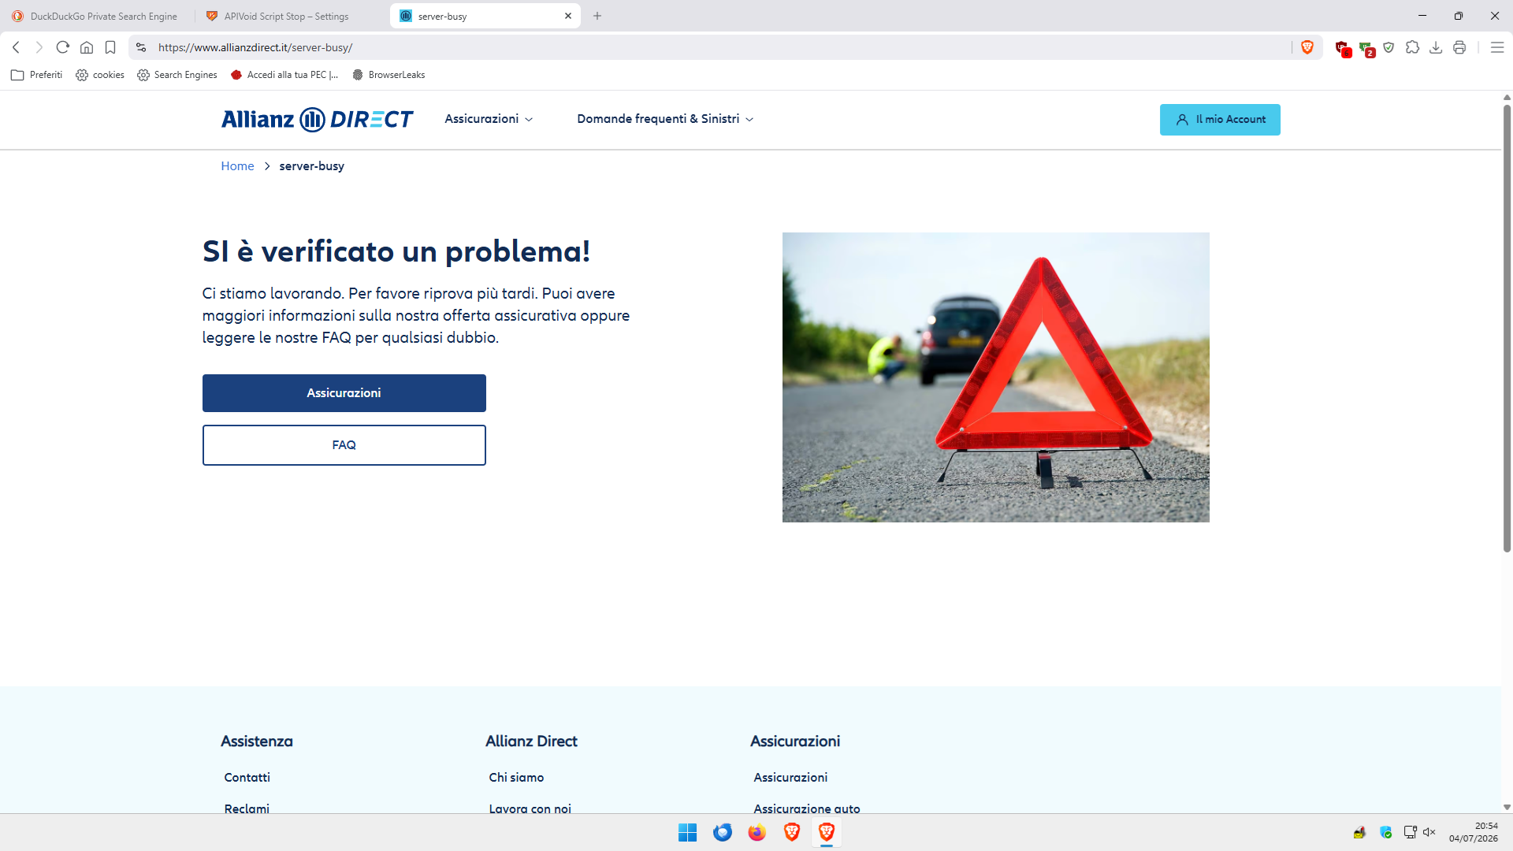Open Accedi alla tua PEC bookmark
Viewport: 1513px width, 851px height.
pos(284,75)
